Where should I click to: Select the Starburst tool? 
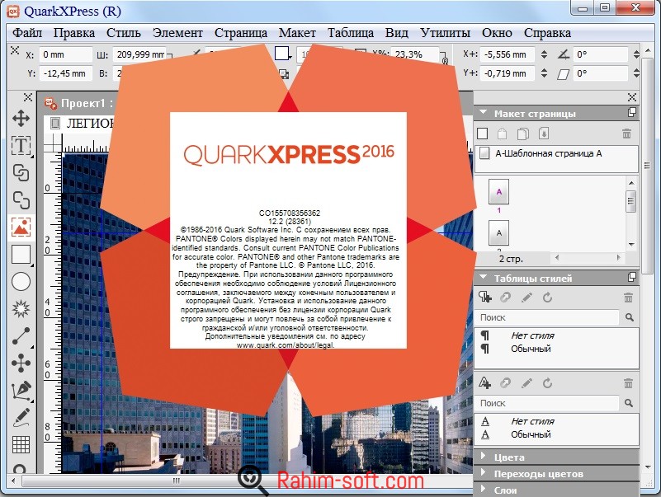pyautogui.click(x=21, y=309)
